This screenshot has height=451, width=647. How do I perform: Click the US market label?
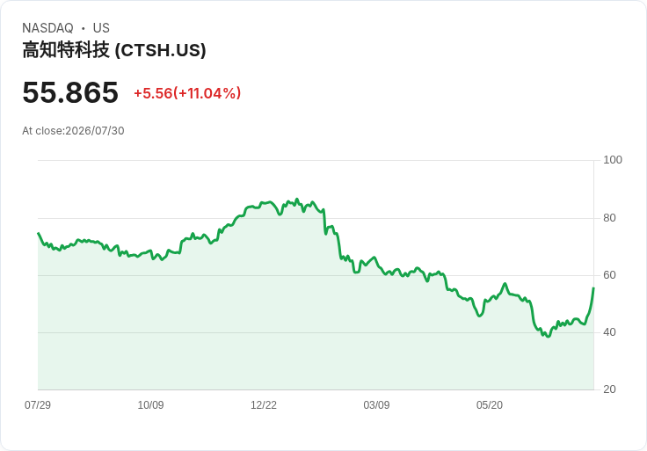point(101,27)
